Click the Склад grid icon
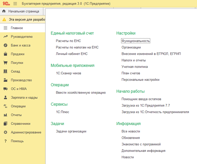Viewport: 197px width, 164px height. (x=5, y=71)
